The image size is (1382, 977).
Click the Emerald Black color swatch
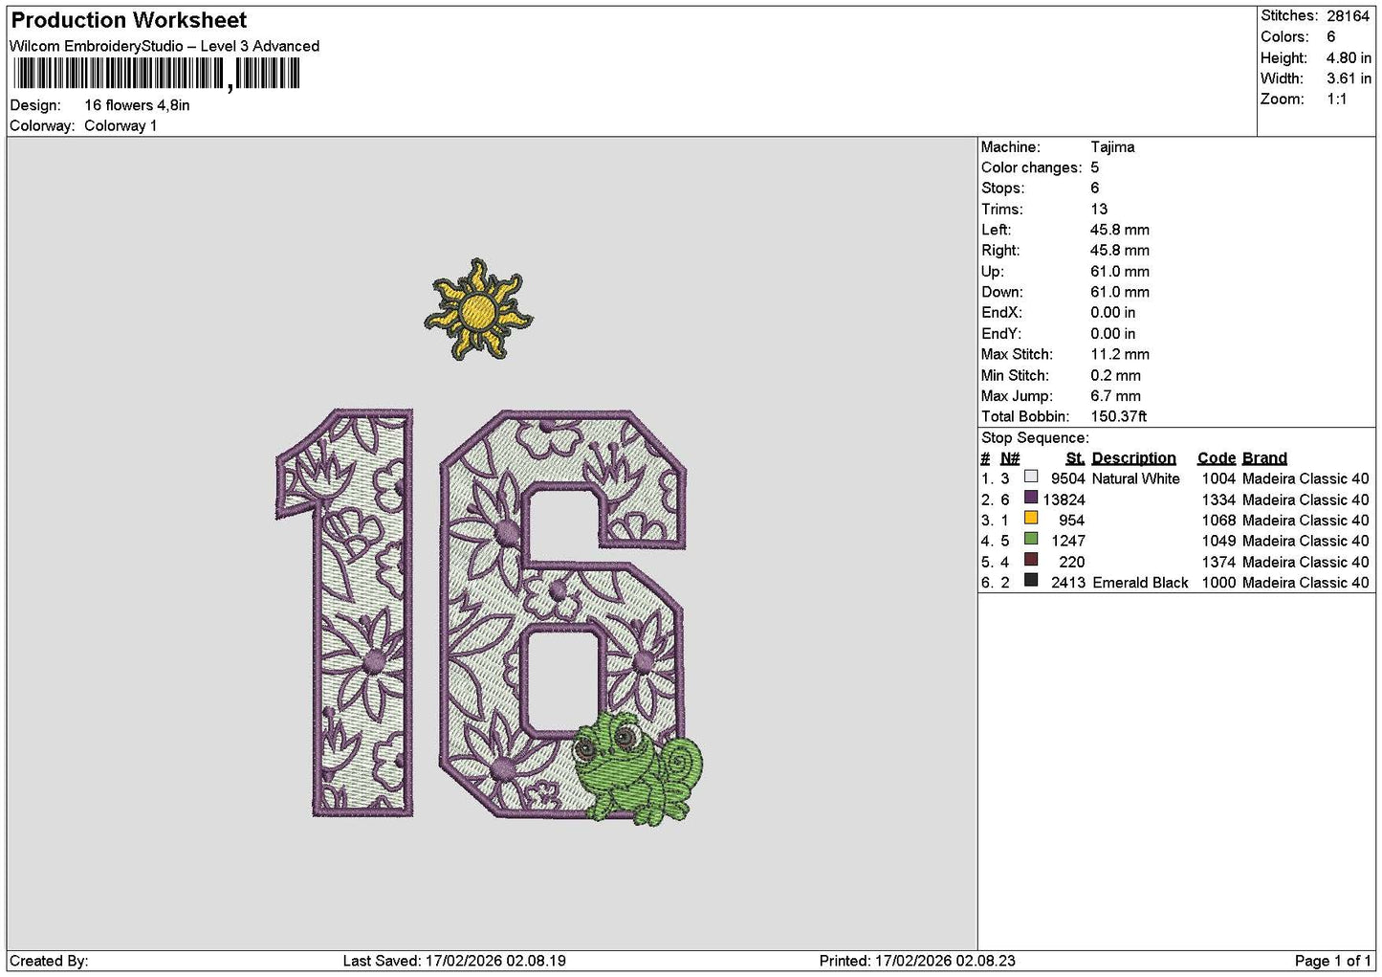1031,581
